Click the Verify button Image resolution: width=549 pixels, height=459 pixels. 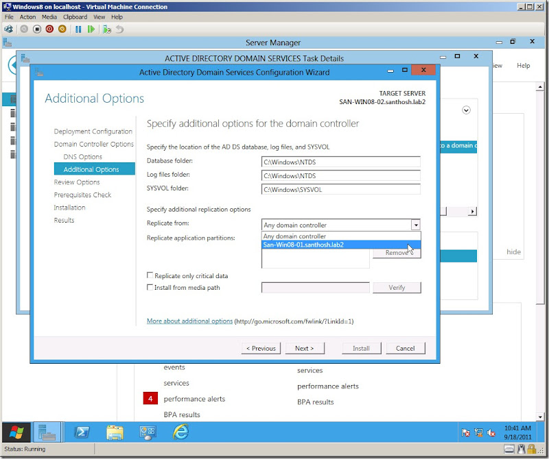(397, 287)
